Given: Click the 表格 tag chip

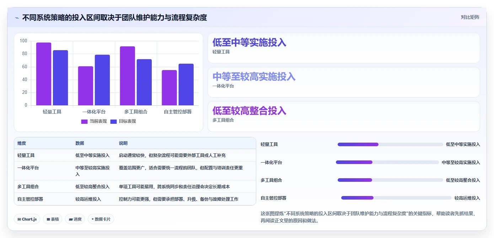Looking at the screenshot, I should [53, 219].
